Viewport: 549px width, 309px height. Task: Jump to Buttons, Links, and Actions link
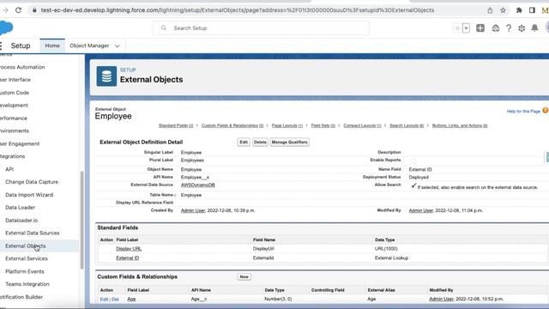tap(460, 125)
